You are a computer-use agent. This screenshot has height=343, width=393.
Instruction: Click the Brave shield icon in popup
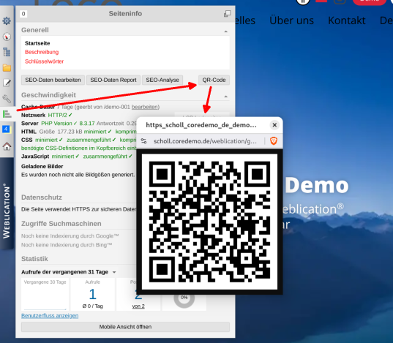274,141
